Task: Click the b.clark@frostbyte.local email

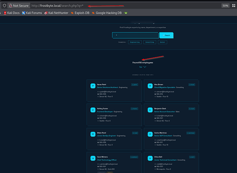Action: click(x=165, y=116)
